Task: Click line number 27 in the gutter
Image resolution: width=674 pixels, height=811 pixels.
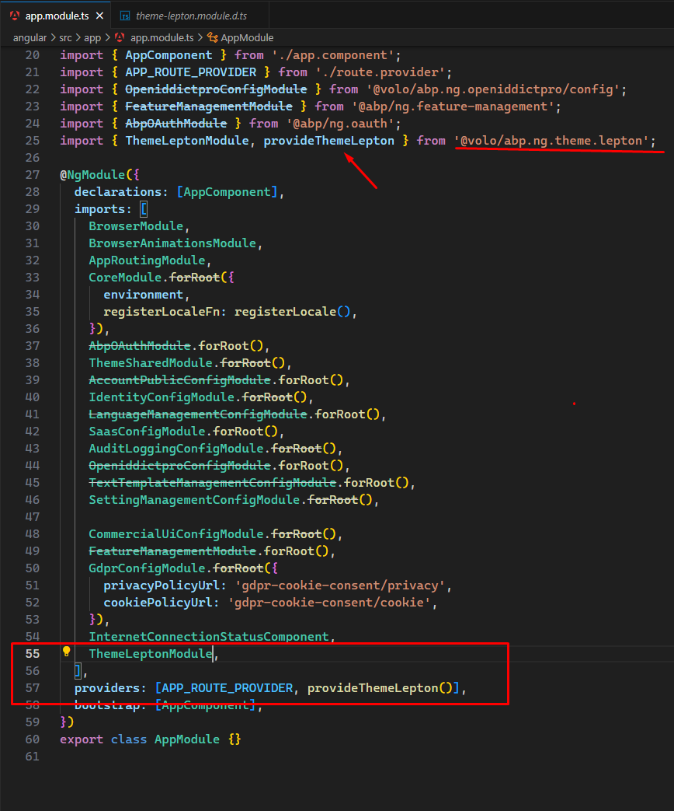Action: tap(32, 175)
